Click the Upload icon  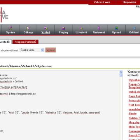[x=117, y=28]
